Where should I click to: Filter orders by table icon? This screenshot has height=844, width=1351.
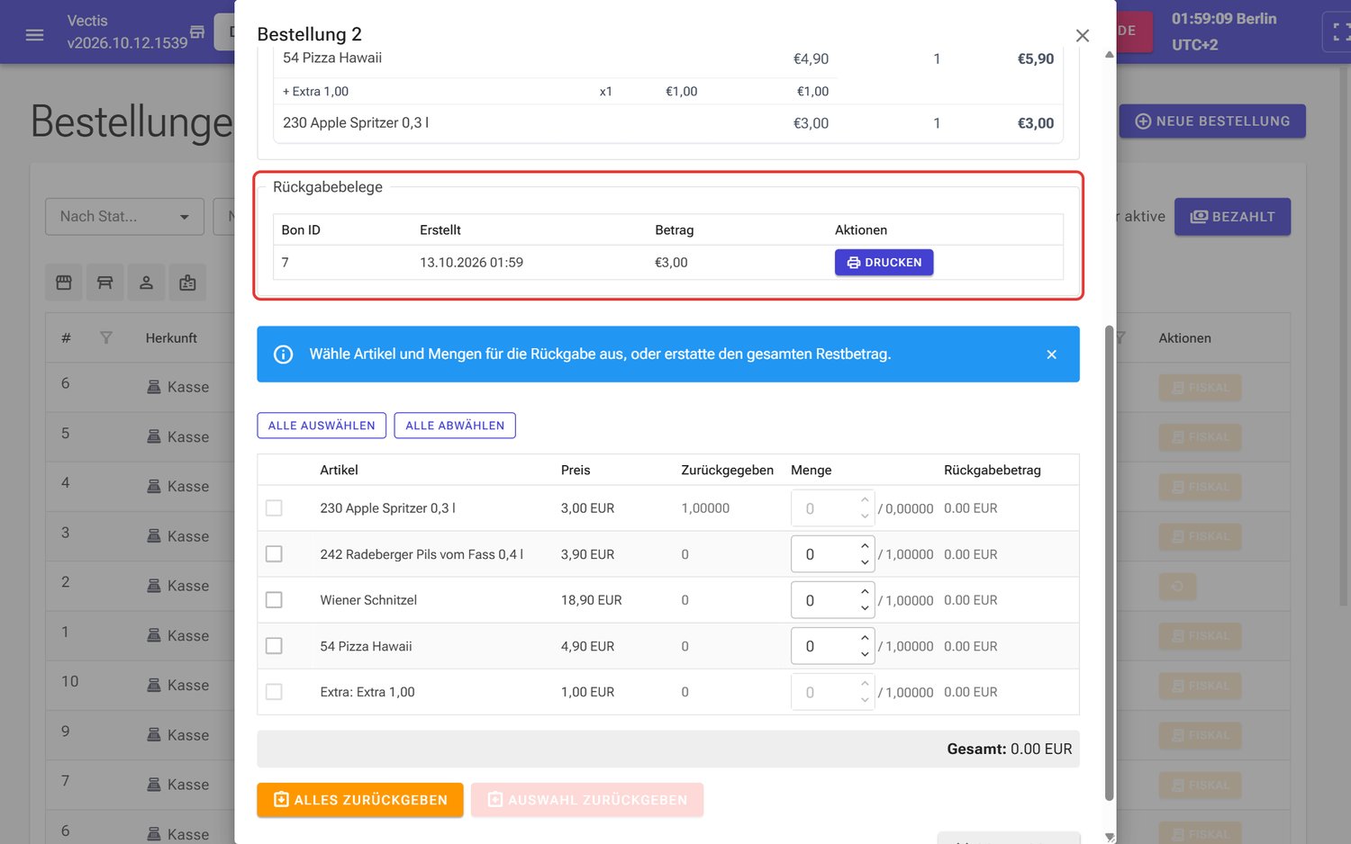(105, 283)
